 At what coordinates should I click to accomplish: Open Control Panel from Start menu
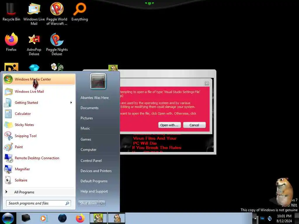91,161
